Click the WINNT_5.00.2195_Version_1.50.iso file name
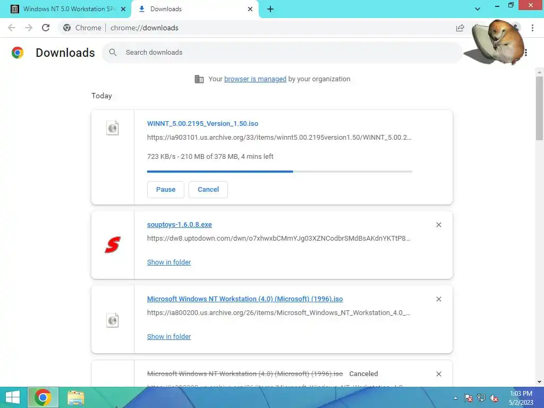 (202, 123)
